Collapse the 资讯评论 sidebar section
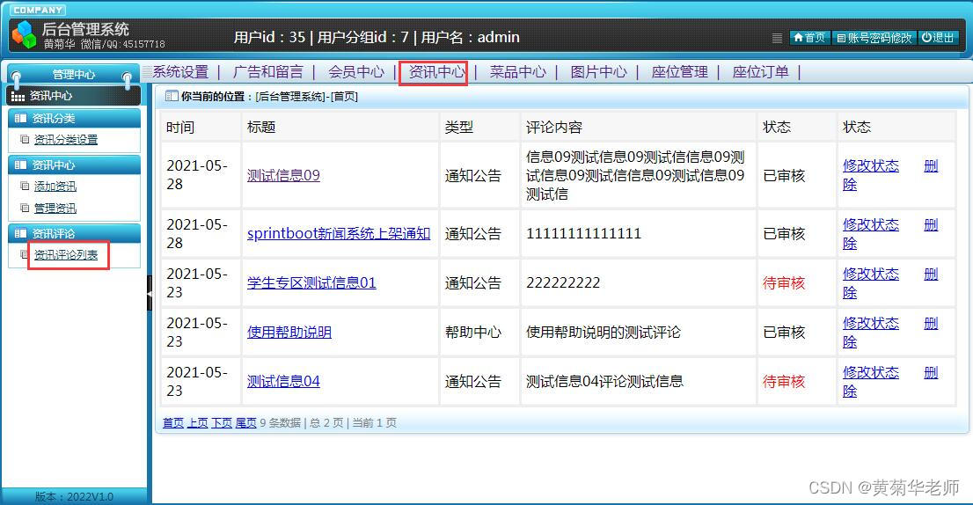 coord(74,233)
